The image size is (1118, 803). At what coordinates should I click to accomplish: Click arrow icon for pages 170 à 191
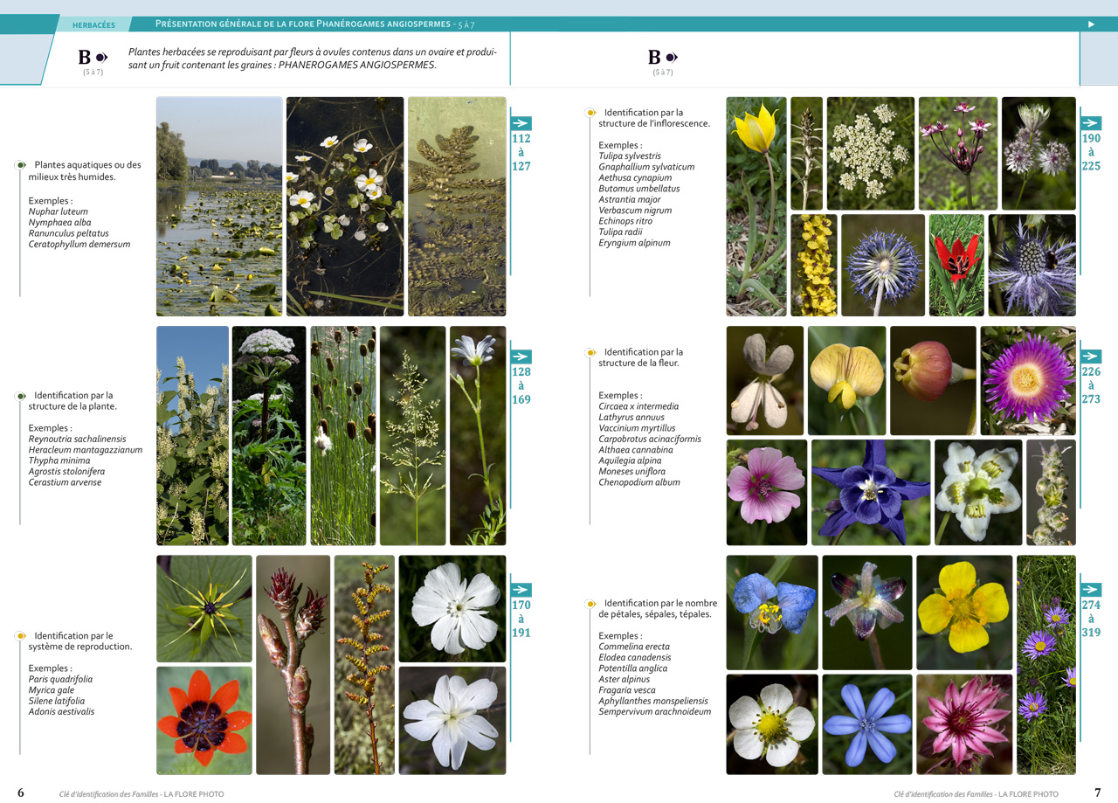[x=521, y=590]
